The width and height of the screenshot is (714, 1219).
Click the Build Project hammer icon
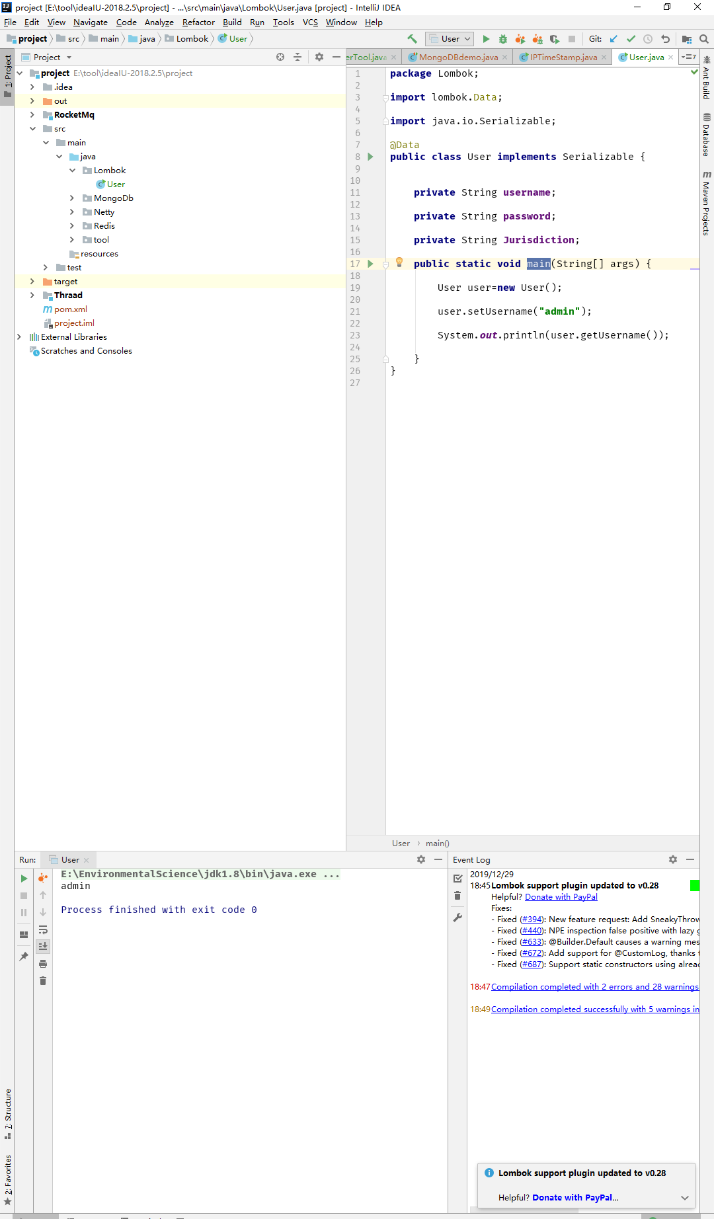click(x=413, y=39)
